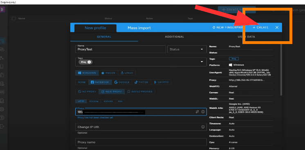Click the info icon in the Proxy field
305x150 pixels.
click(203, 112)
